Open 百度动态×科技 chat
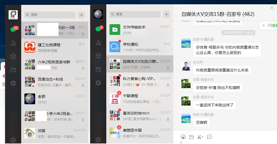This screenshot has width=277, height=144. 55,82
